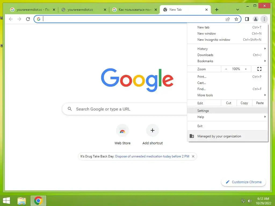275x206 pixels.
Task: Click the Google logo
Action: [137, 80]
